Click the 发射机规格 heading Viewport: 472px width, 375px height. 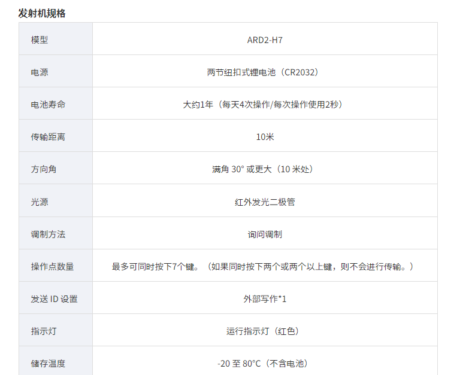point(42,13)
